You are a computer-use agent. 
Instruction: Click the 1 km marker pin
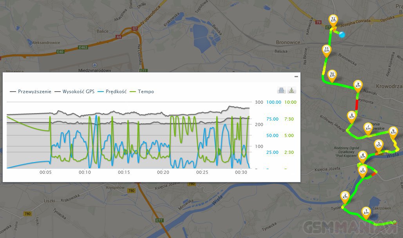(366, 211)
